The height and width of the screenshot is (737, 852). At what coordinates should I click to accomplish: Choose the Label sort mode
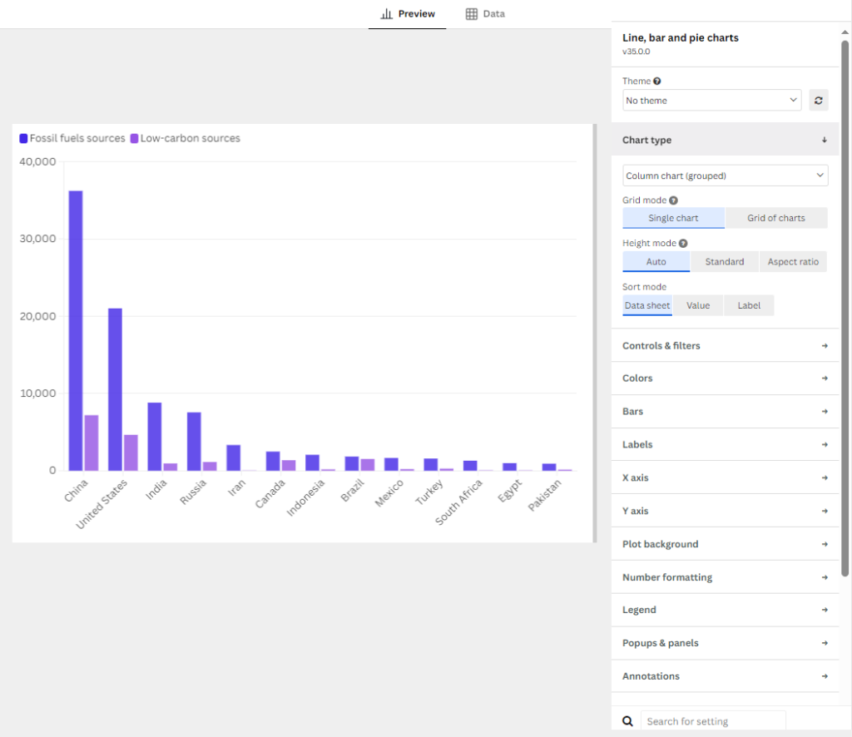749,306
